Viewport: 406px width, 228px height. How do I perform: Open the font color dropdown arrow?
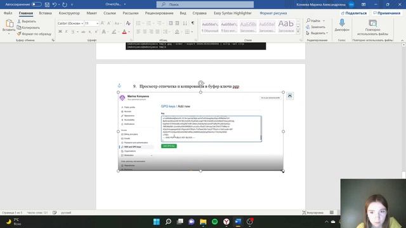click(x=129, y=32)
